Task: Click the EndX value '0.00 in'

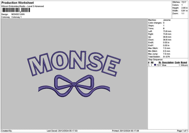Action: click(166, 42)
